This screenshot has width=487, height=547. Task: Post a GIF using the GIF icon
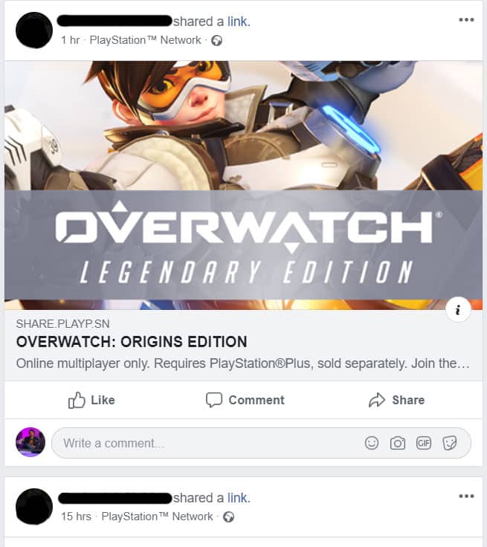click(x=424, y=443)
